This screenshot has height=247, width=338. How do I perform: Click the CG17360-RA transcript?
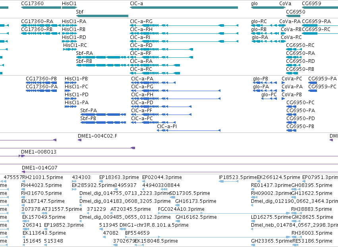41,25
